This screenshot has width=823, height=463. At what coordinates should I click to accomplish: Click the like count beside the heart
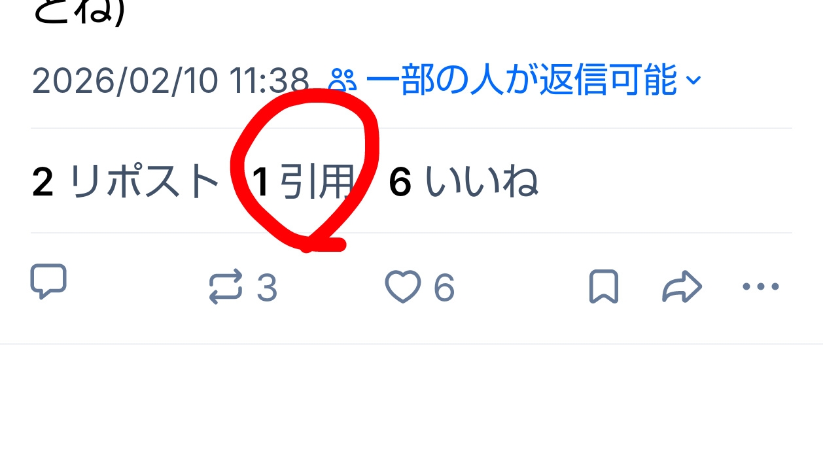tap(444, 288)
